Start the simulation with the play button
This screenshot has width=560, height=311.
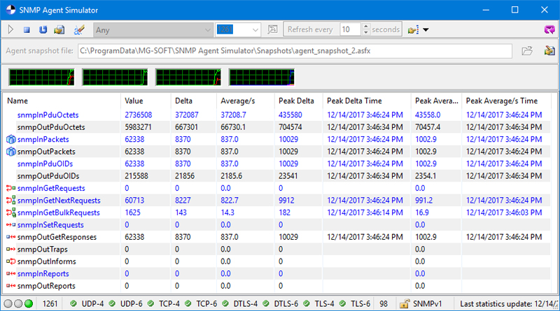click(x=10, y=29)
